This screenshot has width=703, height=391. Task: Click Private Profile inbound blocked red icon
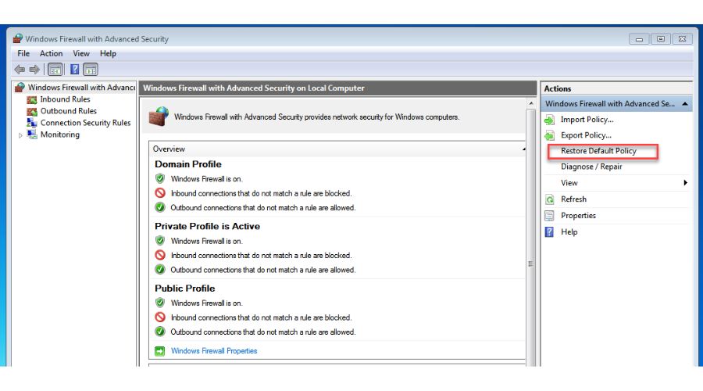[x=160, y=255]
